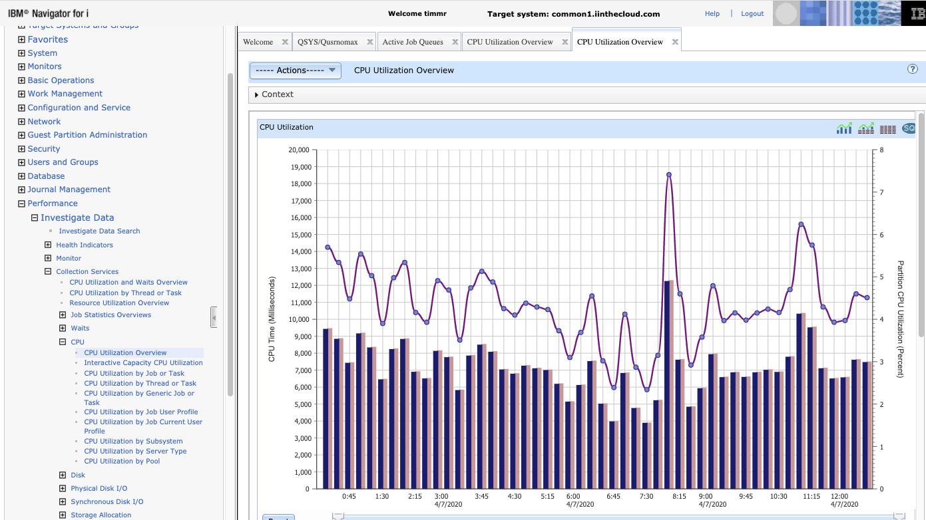Image resolution: width=926 pixels, height=520 pixels.
Task: Click the Logout link
Action: pos(752,13)
